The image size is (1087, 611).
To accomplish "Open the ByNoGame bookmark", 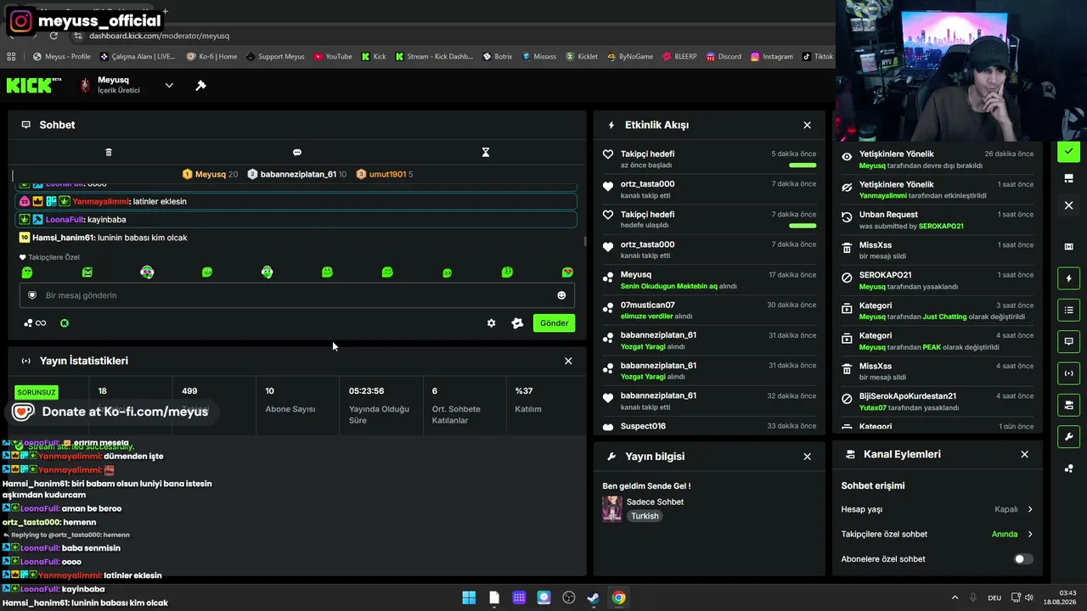I will pyautogui.click(x=629, y=57).
